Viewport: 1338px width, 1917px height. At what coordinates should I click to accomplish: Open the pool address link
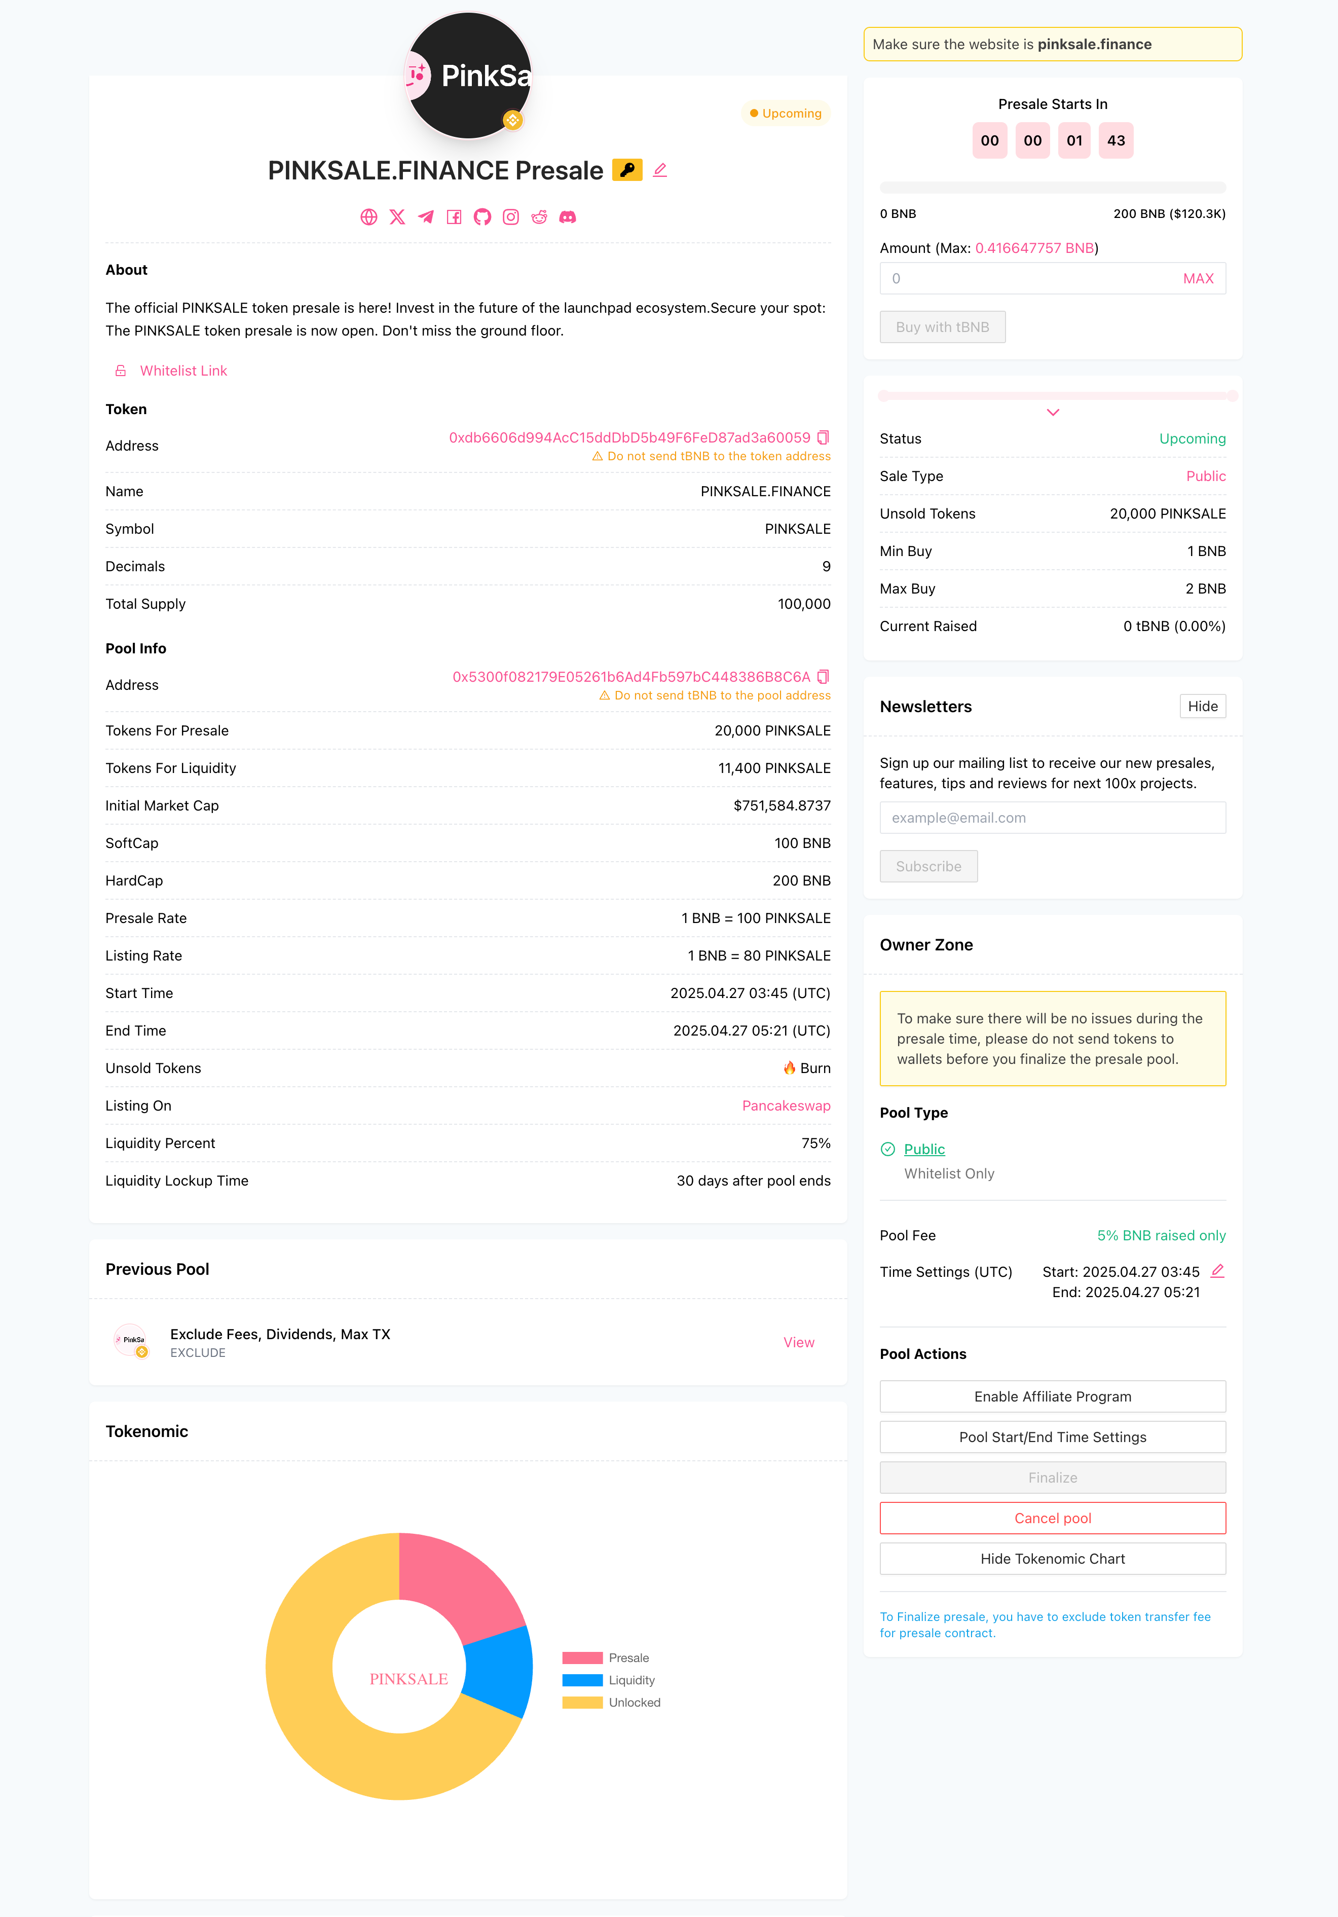coord(631,676)
